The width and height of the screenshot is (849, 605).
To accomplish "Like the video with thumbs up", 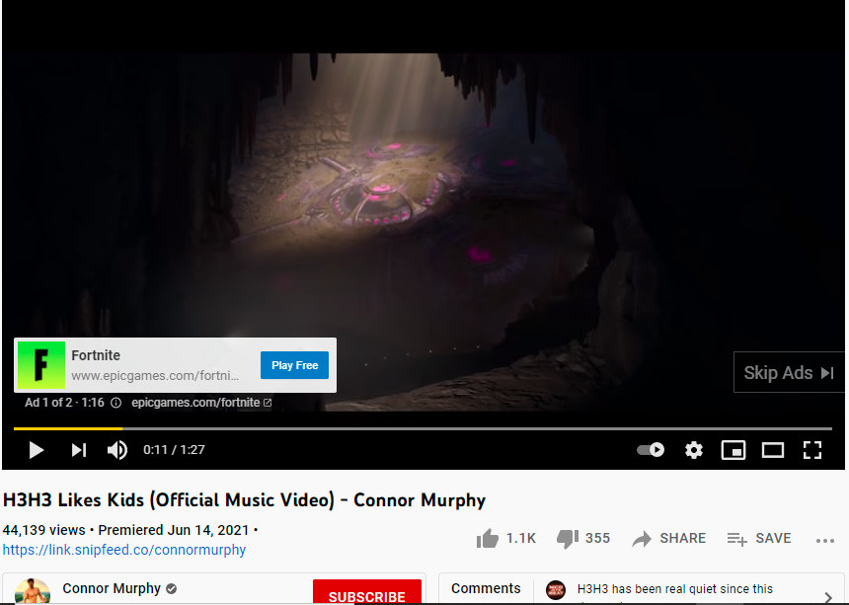I will click(x=488, y=539).
